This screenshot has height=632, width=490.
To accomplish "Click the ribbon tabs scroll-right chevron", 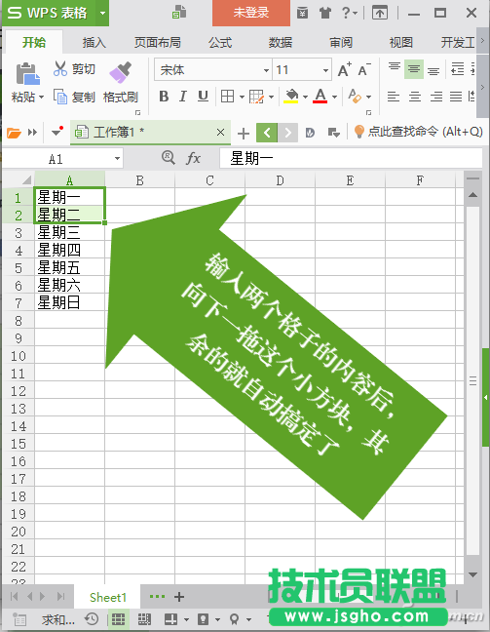I will coord(483,41).
